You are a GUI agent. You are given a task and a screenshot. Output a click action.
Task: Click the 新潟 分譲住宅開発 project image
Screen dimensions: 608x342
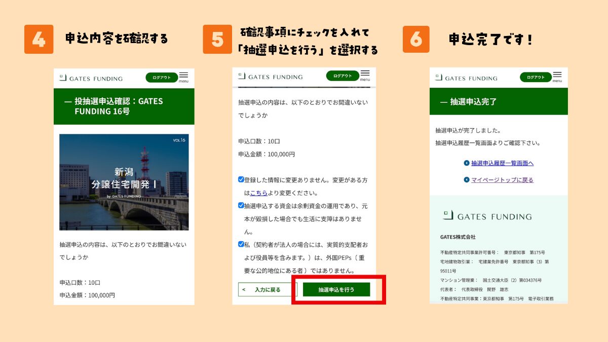pyautogui.click(x=124, y=182)
